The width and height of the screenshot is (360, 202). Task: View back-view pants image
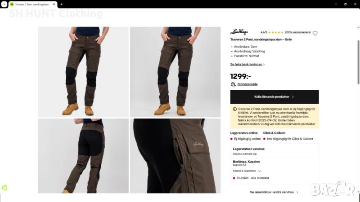[83, 156]
